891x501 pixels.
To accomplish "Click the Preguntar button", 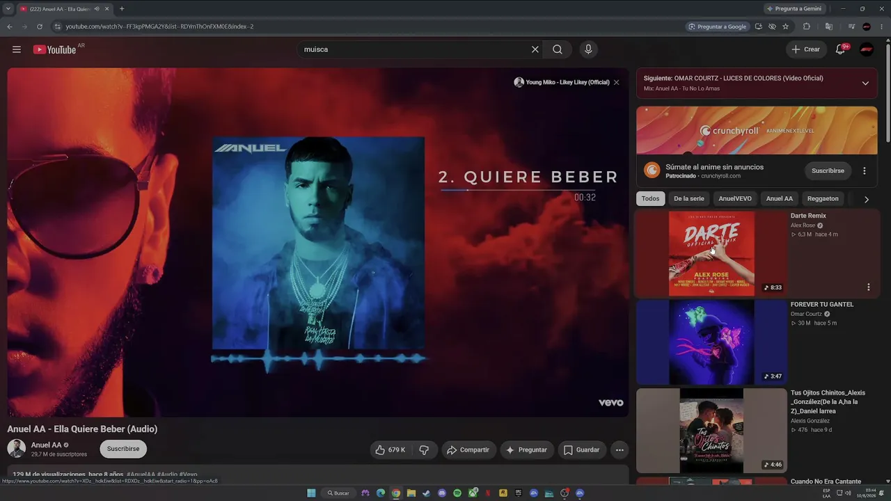I will pos(527,450).
